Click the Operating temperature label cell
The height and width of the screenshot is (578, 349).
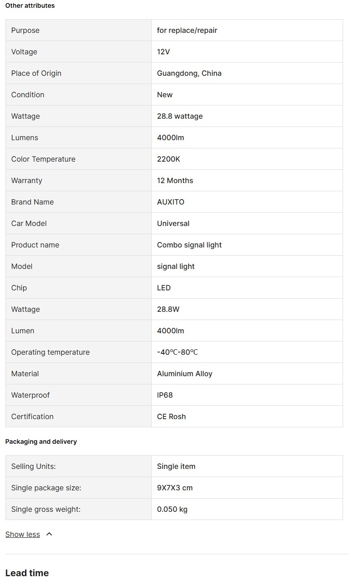51,352
